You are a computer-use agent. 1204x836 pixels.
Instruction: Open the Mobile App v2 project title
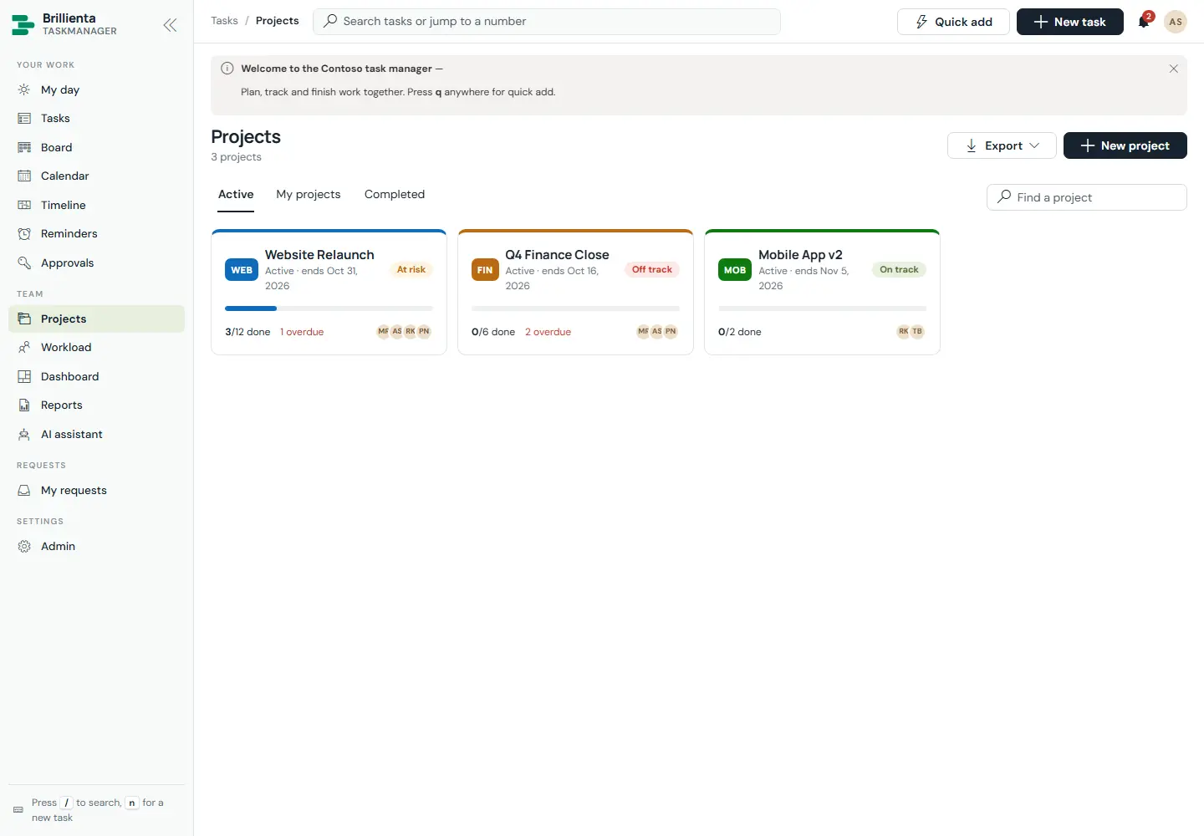click(x=800, y=255)
